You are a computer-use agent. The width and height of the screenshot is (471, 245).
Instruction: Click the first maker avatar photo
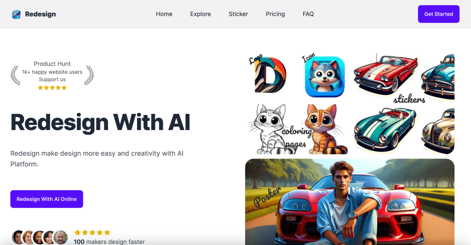(18, 237)
